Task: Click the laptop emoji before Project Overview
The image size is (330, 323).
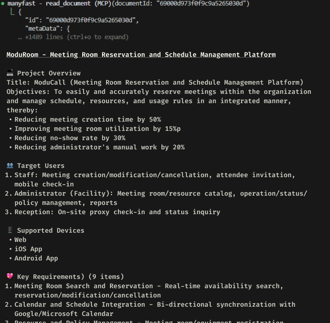Action: [10, 73]
